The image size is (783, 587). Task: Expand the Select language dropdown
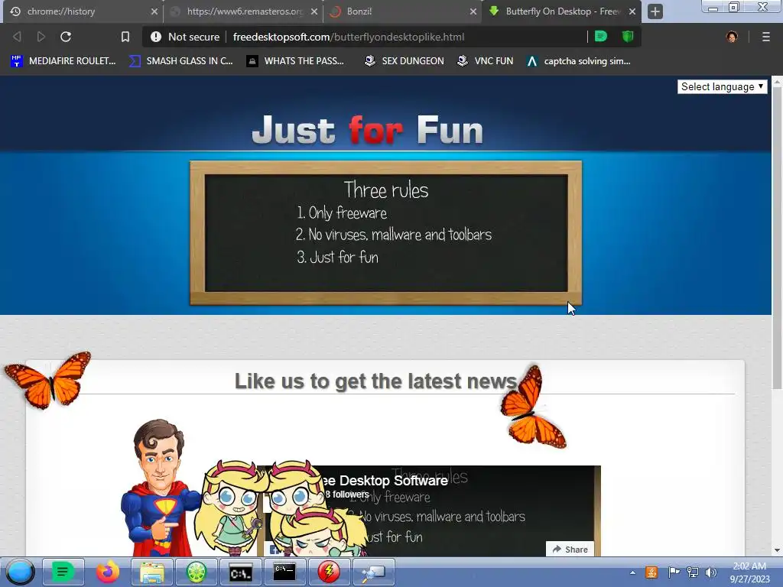pyautogui.click(x=722, y=86)
